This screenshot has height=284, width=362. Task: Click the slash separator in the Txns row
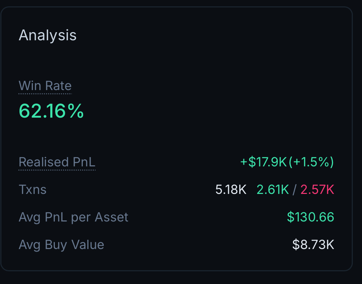click(295, 189)
